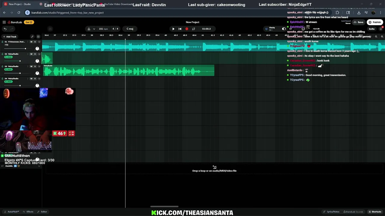The width and height of the screenshot is (385, 216).
Task: Toggle the metronome icon
Action: tap(89, 29)
